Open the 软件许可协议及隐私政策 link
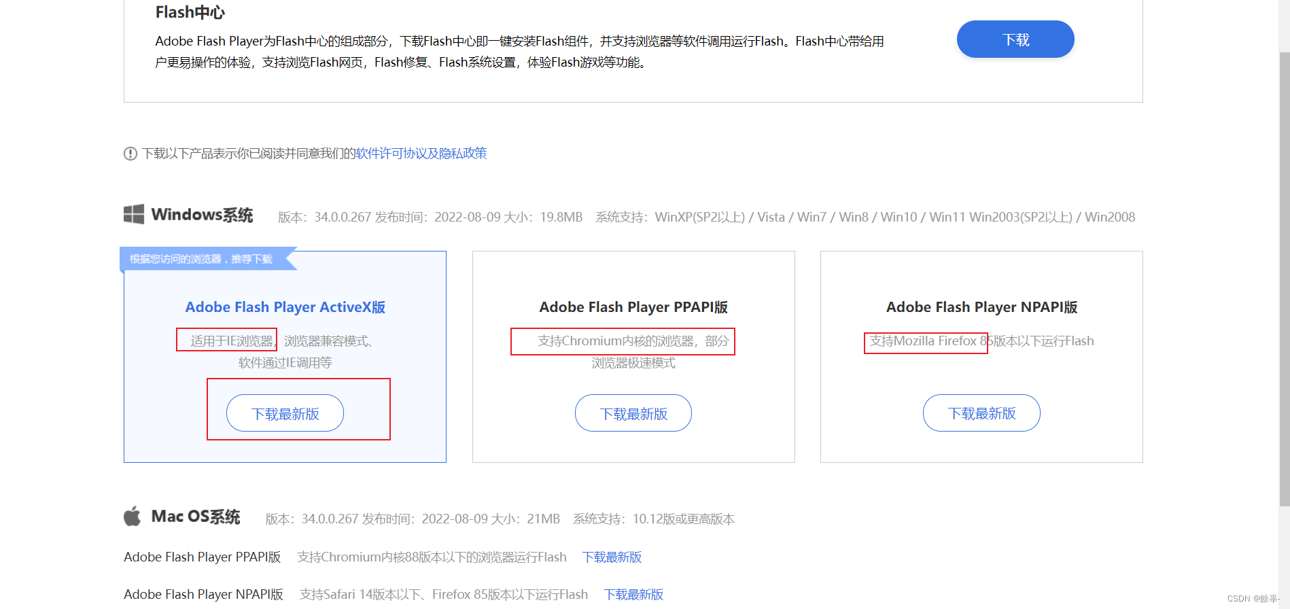The height and width of the screenshot is (609, 1290). (421, 154)
